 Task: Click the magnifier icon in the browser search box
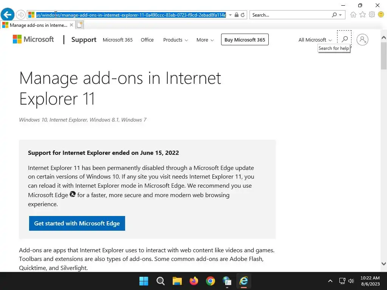[334, 15]
